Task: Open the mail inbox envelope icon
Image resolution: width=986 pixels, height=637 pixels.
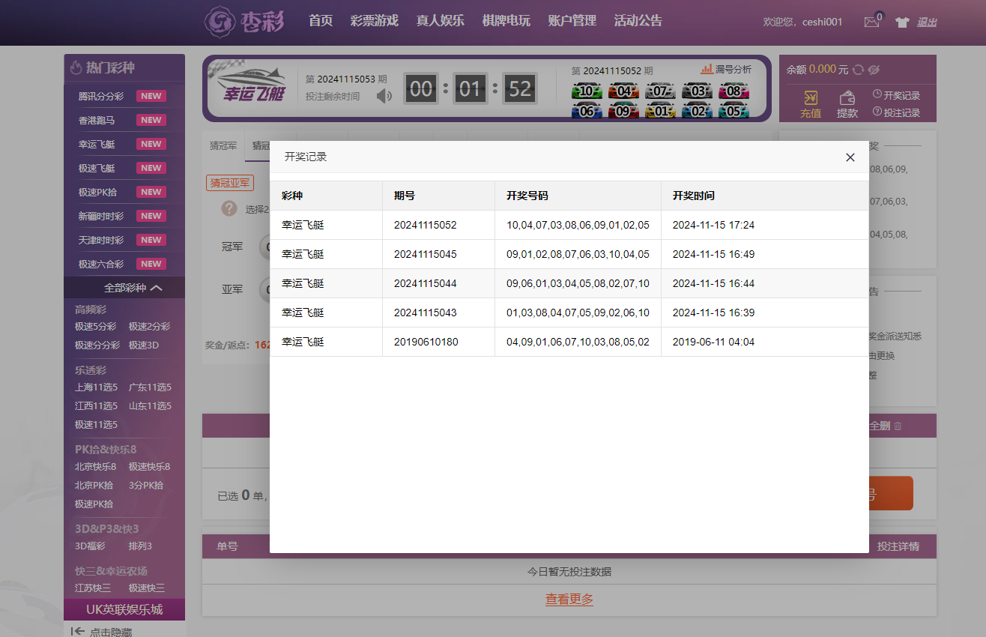Action: pyautogui.click(x=871, y=22)
